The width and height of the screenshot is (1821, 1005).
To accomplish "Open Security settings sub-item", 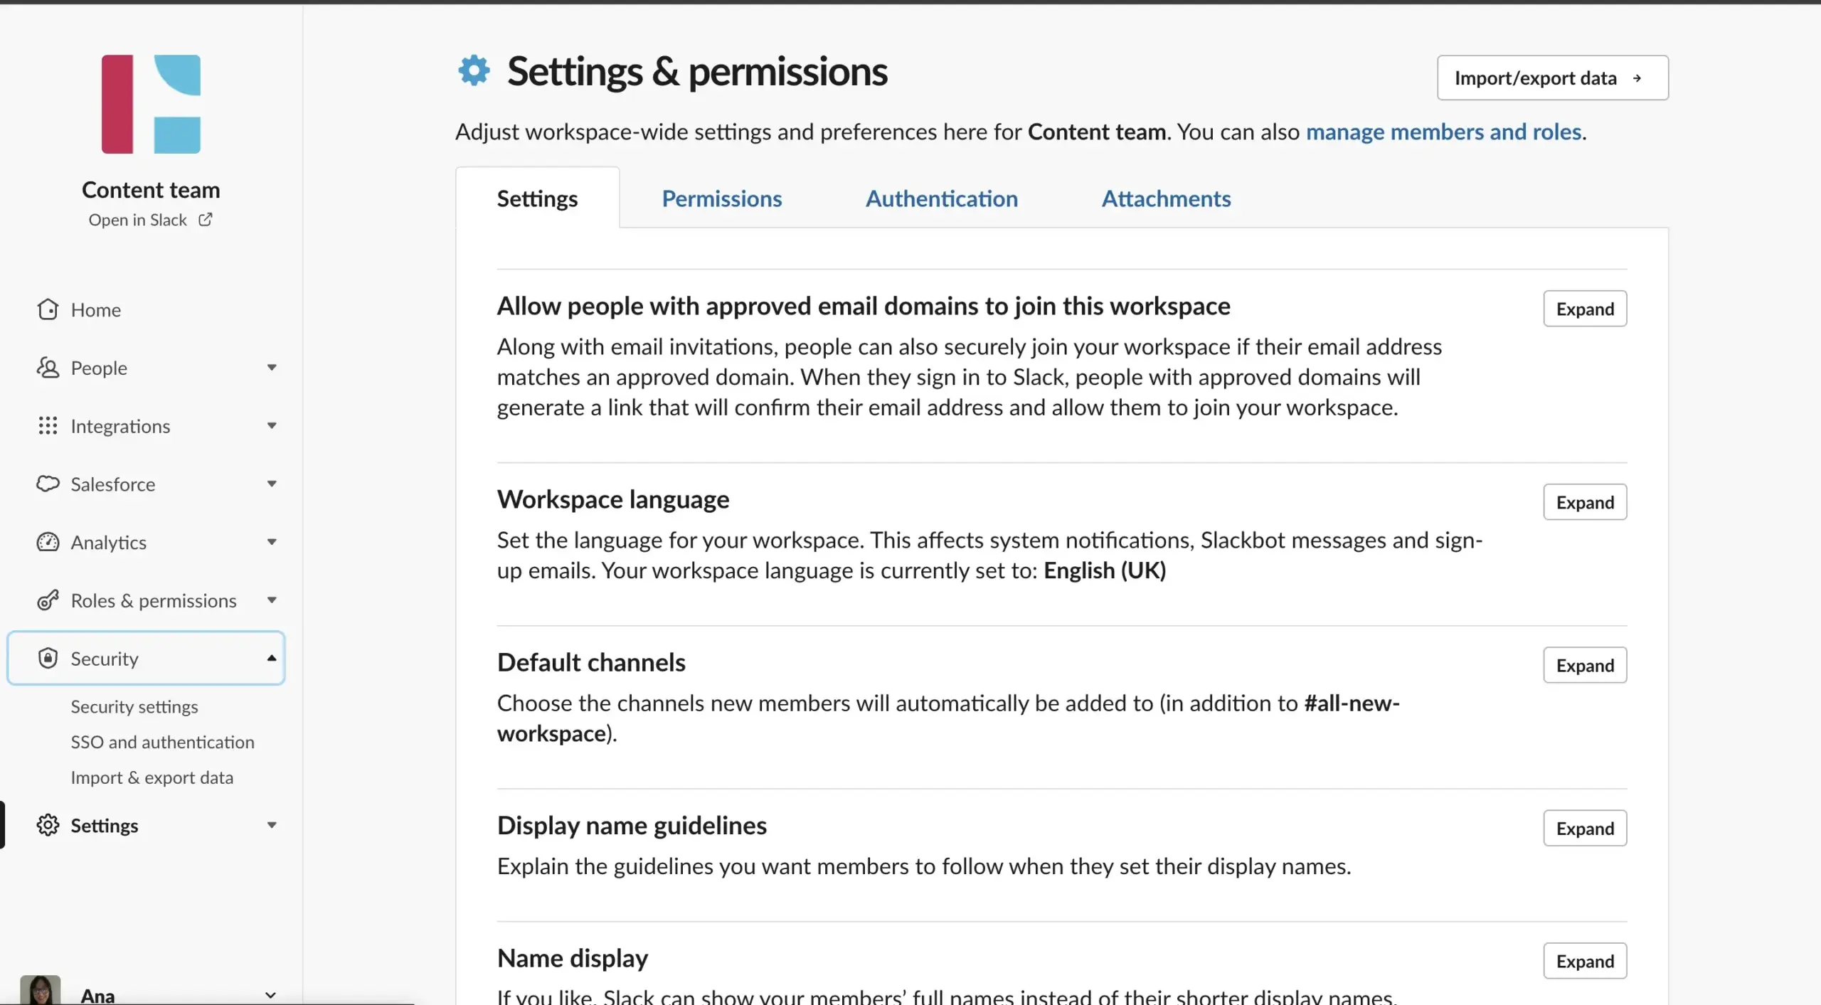I will tap(134, 707).
